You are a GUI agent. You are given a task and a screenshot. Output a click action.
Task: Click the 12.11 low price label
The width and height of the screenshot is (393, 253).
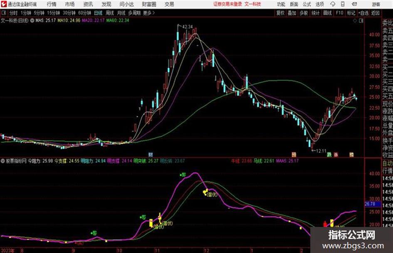(x=321, y=151)
